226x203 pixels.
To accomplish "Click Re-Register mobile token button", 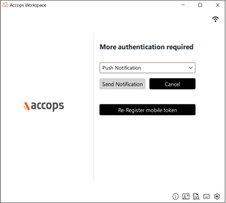I will click(x=147, y=110).
